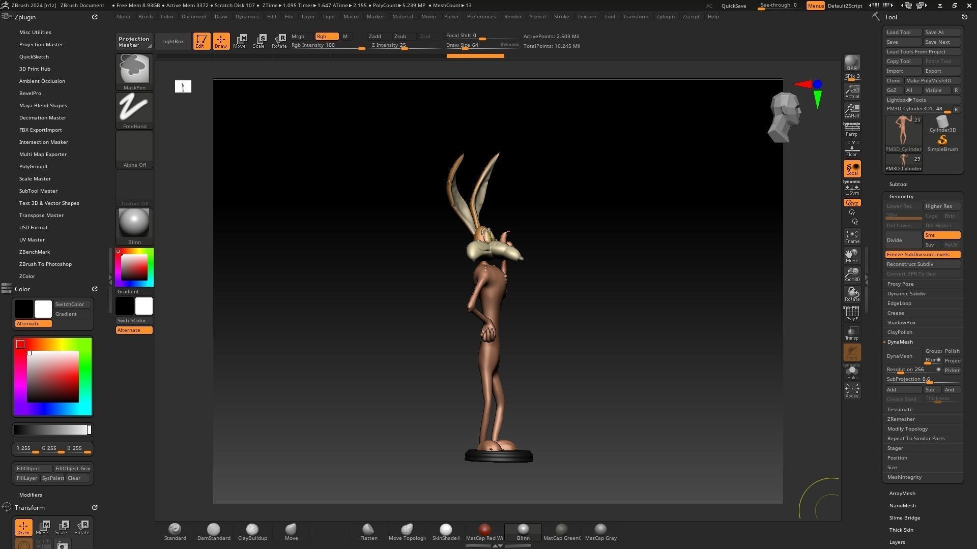
Task: Toggle the PolyF wireframe icon
Action: 852,314
